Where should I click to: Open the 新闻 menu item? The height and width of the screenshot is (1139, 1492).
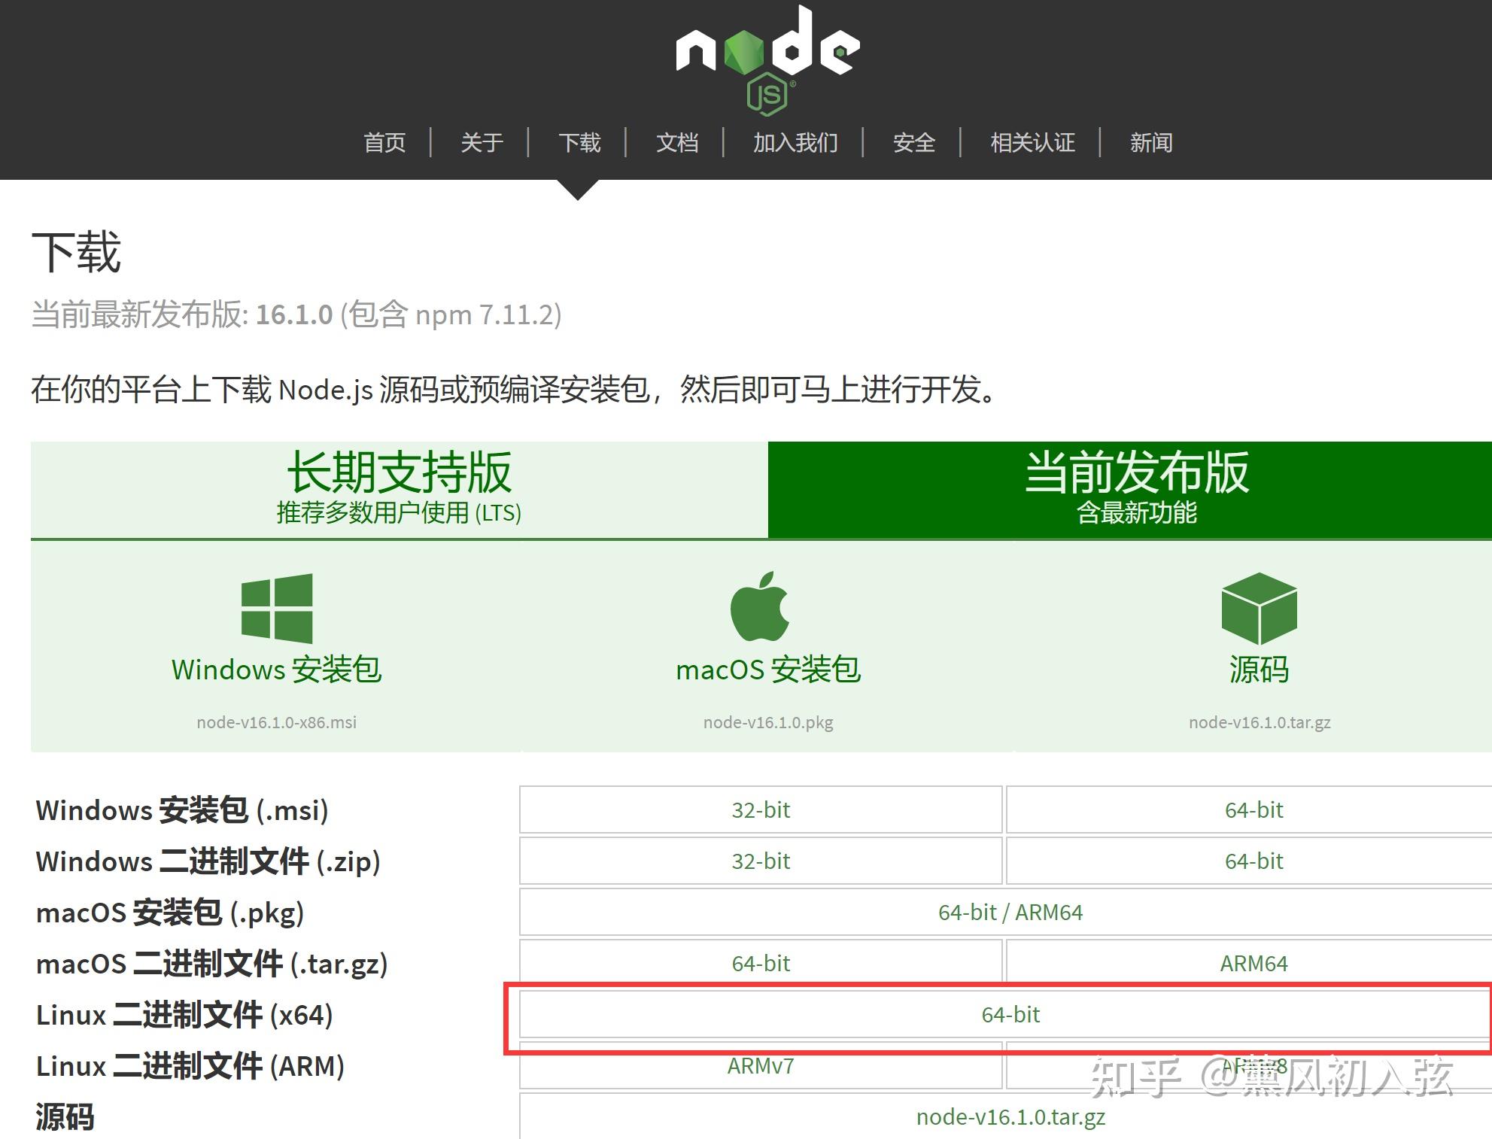(1151, 142)
